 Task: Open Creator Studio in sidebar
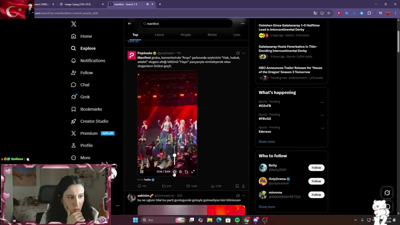click(x=90, y=121)
